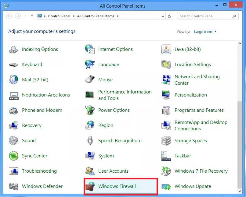
Task: Open the Power Options link
Action: pos(114,110)
